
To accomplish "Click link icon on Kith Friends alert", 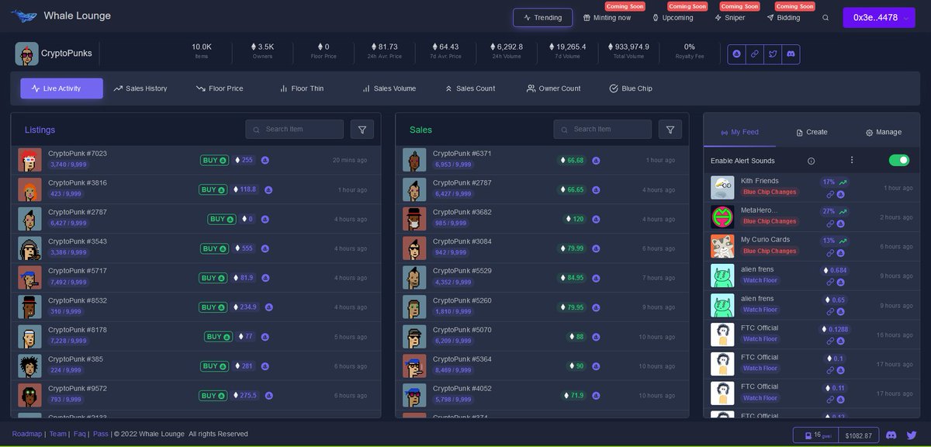I will (x=830, y=194).
